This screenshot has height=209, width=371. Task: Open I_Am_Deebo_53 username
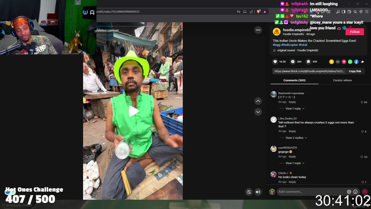pos(287,118)
